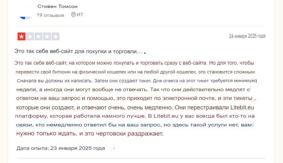Click the line нужно только ждать, и это чертовски раздражает
The height and width of the screenshot is (163, 283).
(90, 133)
